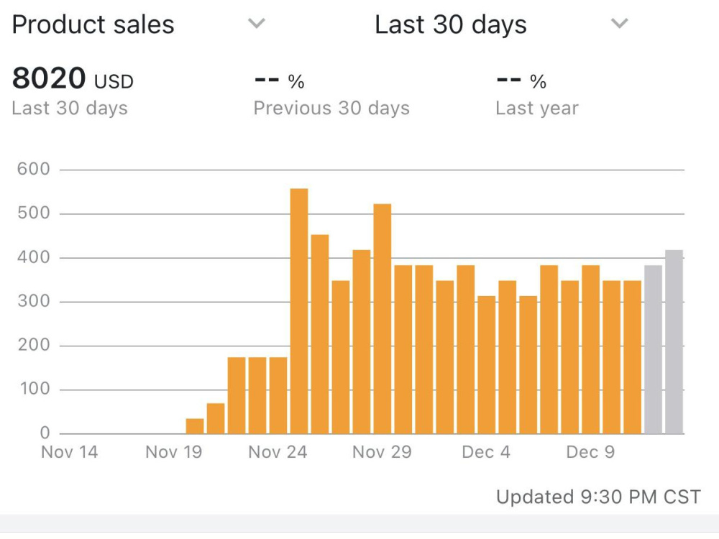The height and width of the screenshot is (539, 719).
Task: Select the smallest orange bar at Nov 21
Action: (x=195, y=426)
